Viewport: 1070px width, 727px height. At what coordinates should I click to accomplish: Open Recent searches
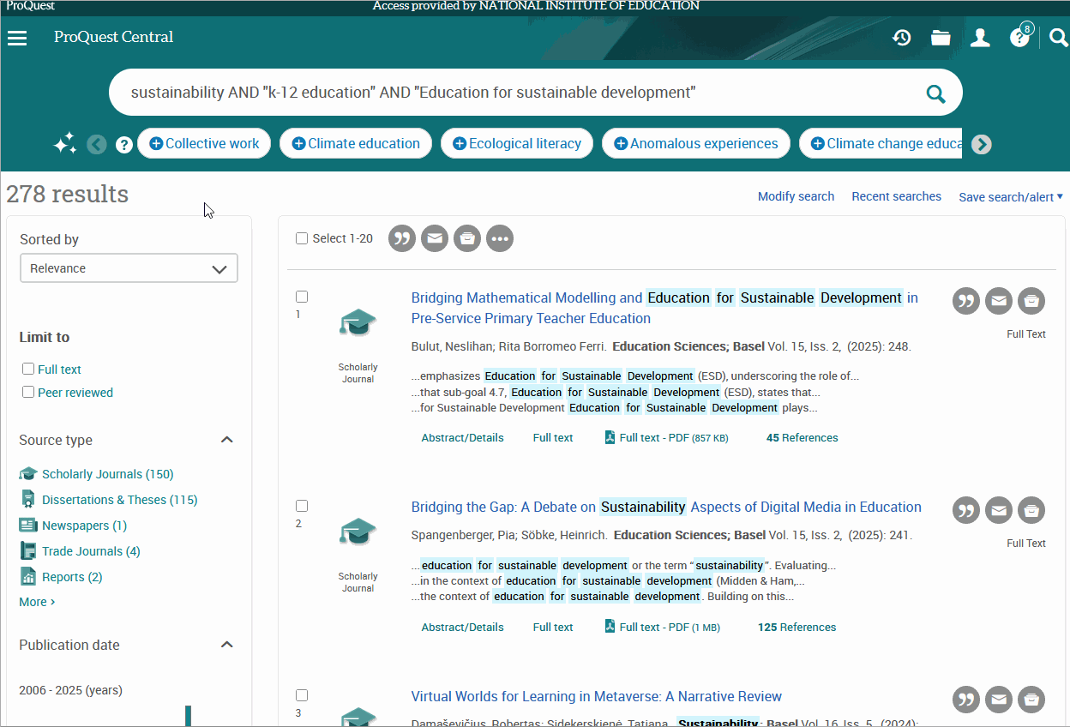pyautogui.click(x=896, y=196)
